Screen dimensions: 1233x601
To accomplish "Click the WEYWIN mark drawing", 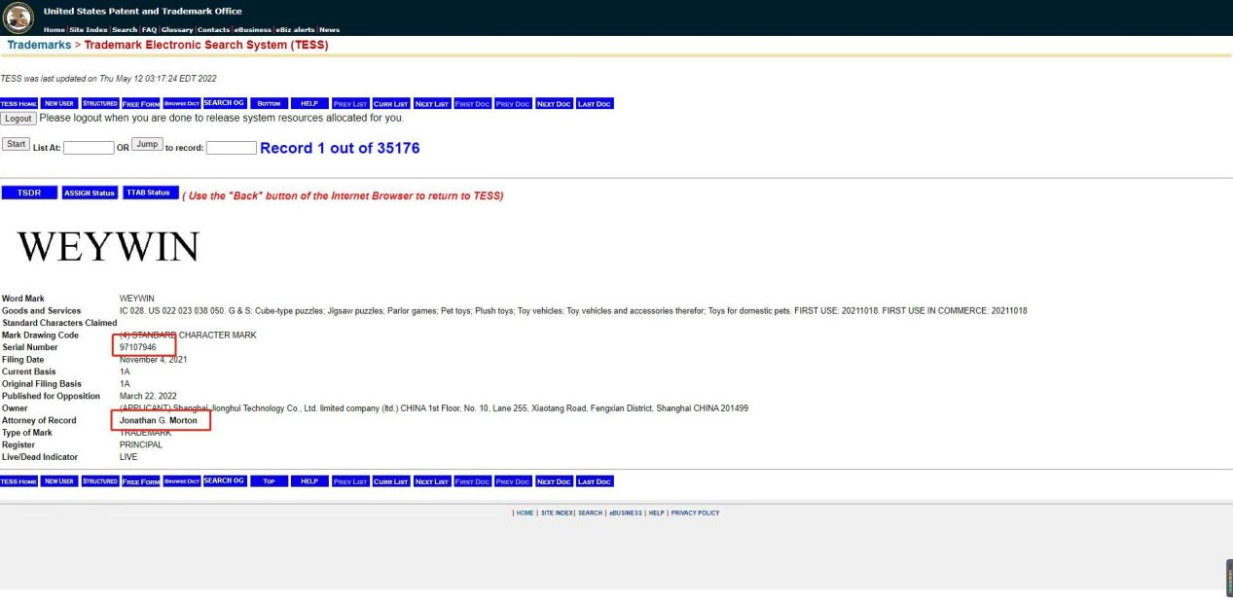I will [108, 248].
